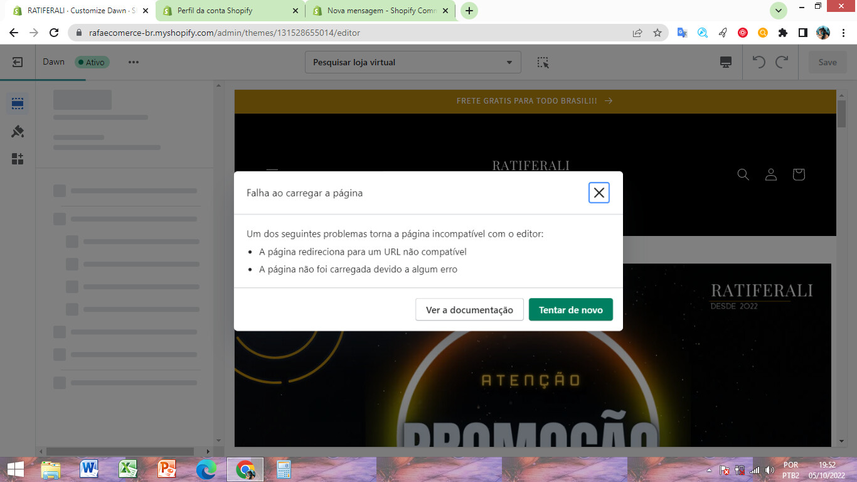857x482 pixels.
Task: Open the Sections sidebar panel
Action: [x=18, y=104]
